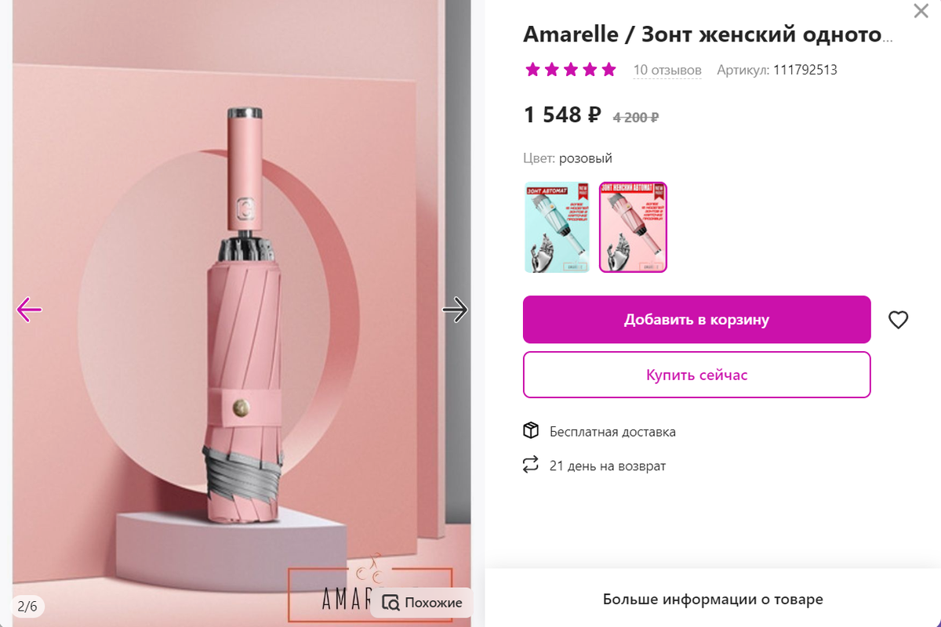Image resolution: width=941 pixels, height=627 pixels.
Task: Find similar items via Похожие button
Action: point(421,603)
